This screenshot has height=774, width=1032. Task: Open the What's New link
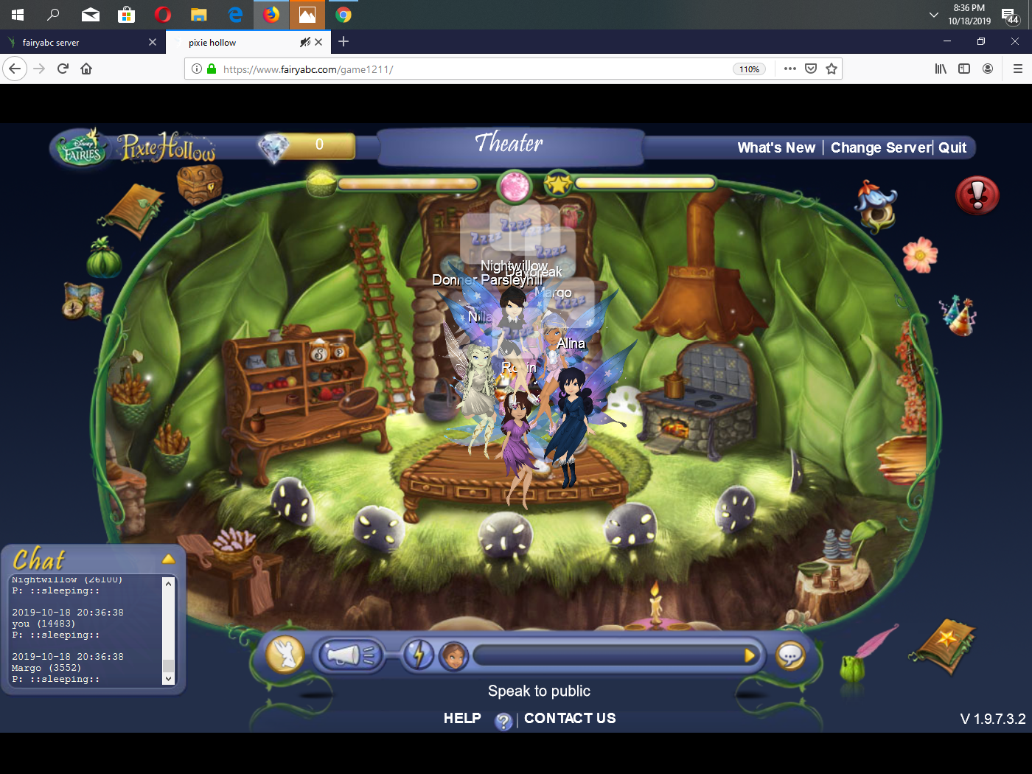click(775, 147)
